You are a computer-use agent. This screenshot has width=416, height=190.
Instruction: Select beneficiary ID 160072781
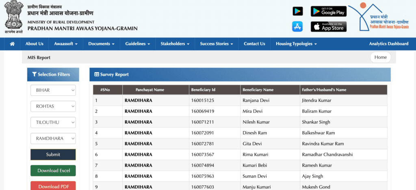tap(202, 144)
